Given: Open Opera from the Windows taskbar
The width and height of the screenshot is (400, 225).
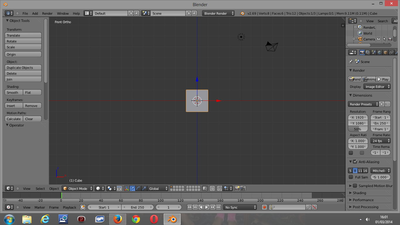Looking at the screenshot, I should coord(154,219).
